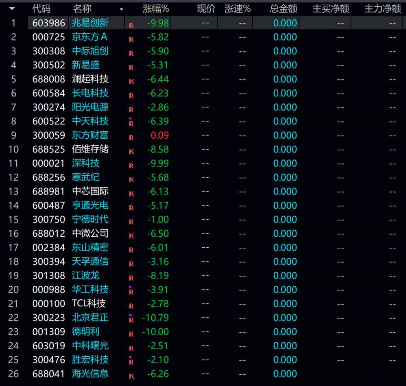Sort by the 现价 column header
This screenshot has height=386, width=406.
pos(206,9)
